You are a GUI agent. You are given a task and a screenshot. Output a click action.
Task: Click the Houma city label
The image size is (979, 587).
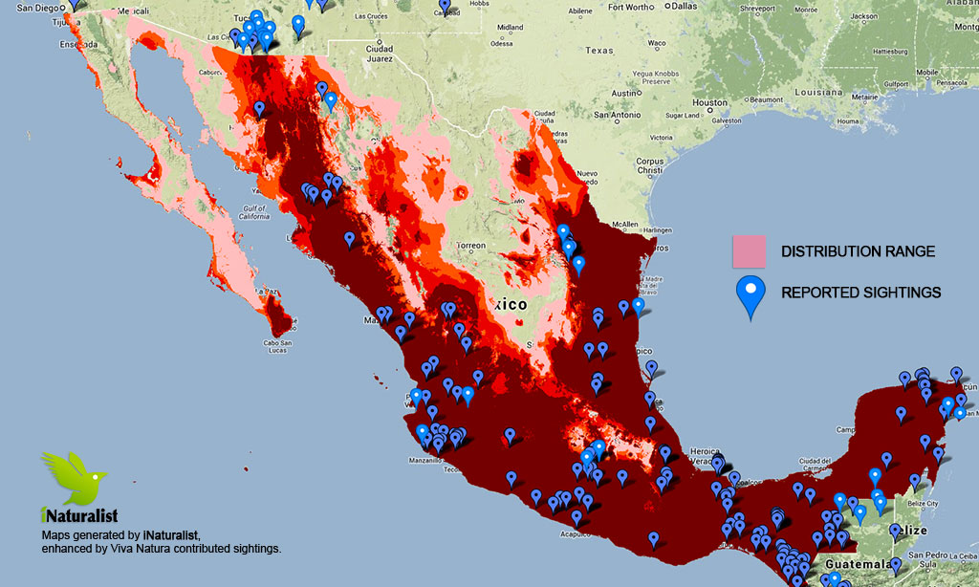(847, 121)
